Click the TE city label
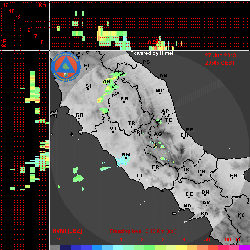The height and width of the screenshot is (250, 250). pyautogui.click(x=169, y=120)
